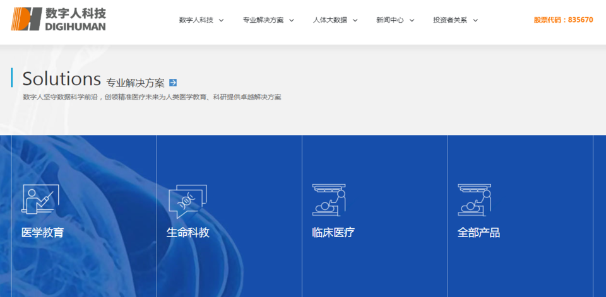The width and height of the screenshot is (606, 297).
Task: Expand the 新闻中心 menu chevron
Action: tap(412, 20)
